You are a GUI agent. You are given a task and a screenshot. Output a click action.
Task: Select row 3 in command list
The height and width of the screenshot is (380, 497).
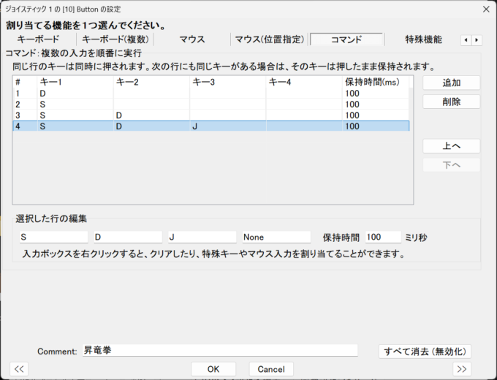click(210, 115)
